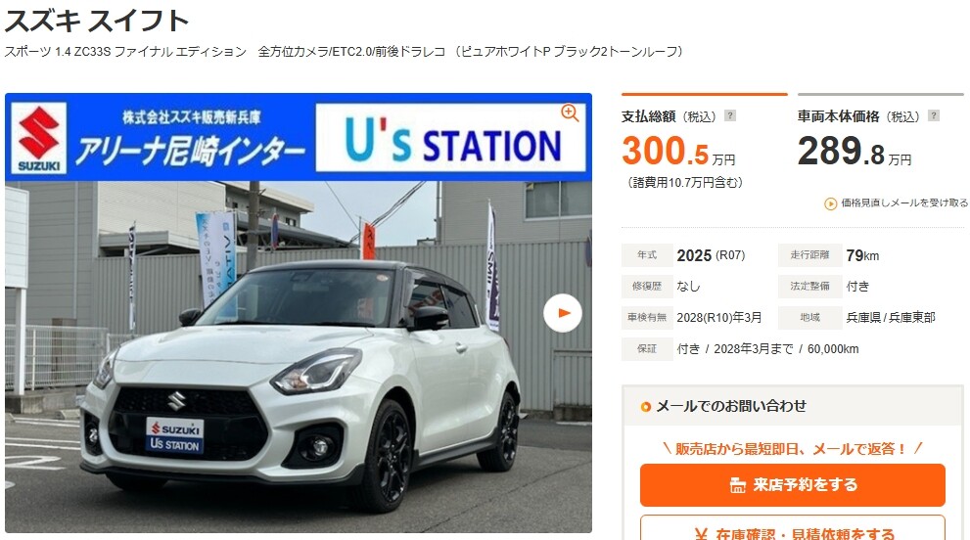The width and height of the screenshot is (970, 540).
Task: Click the Suzuki logo in the banner
Action: (x=38, y=138)
